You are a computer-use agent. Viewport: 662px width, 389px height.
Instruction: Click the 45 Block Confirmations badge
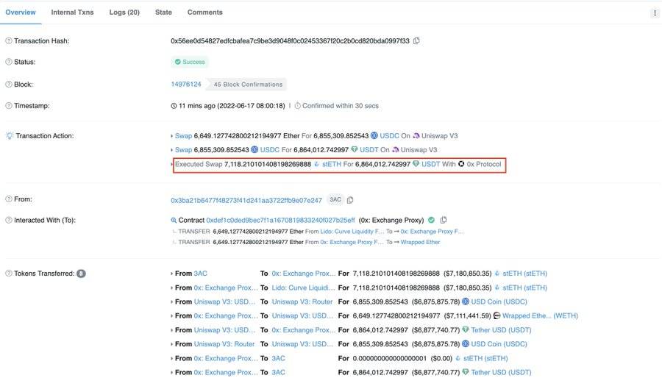click(x=248, y=85)
